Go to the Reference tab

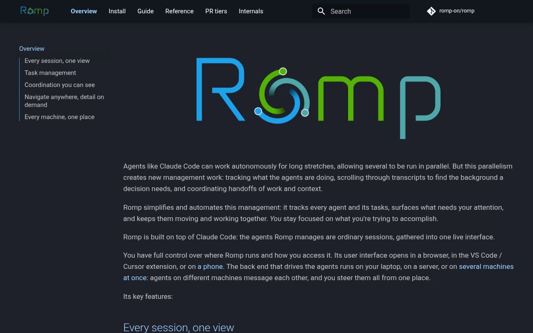179,11
